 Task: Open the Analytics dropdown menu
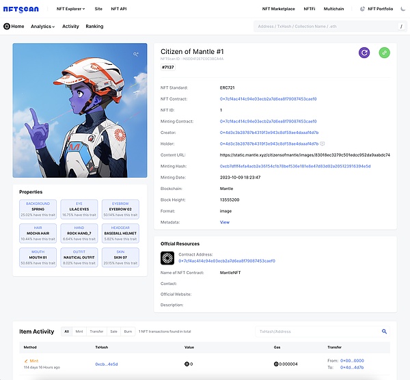pyautogui.click(x=42, y=26)
